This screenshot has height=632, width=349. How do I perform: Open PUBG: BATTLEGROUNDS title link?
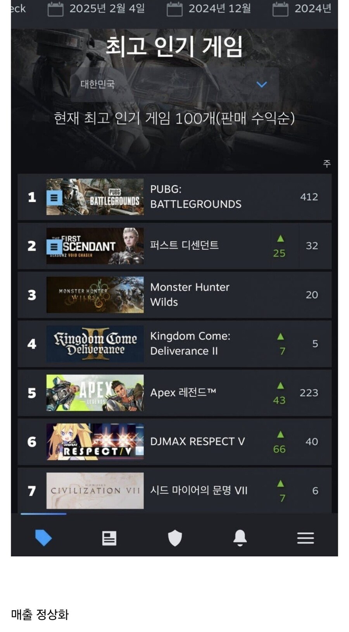click(196, 197)
